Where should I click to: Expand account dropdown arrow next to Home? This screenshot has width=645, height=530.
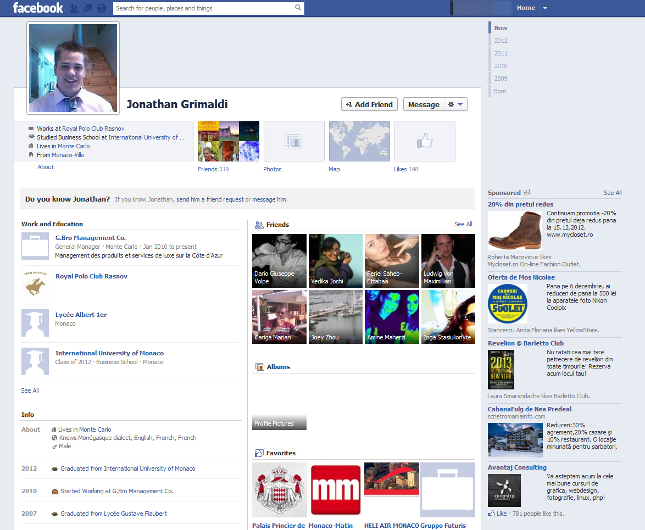click(545, 8)
